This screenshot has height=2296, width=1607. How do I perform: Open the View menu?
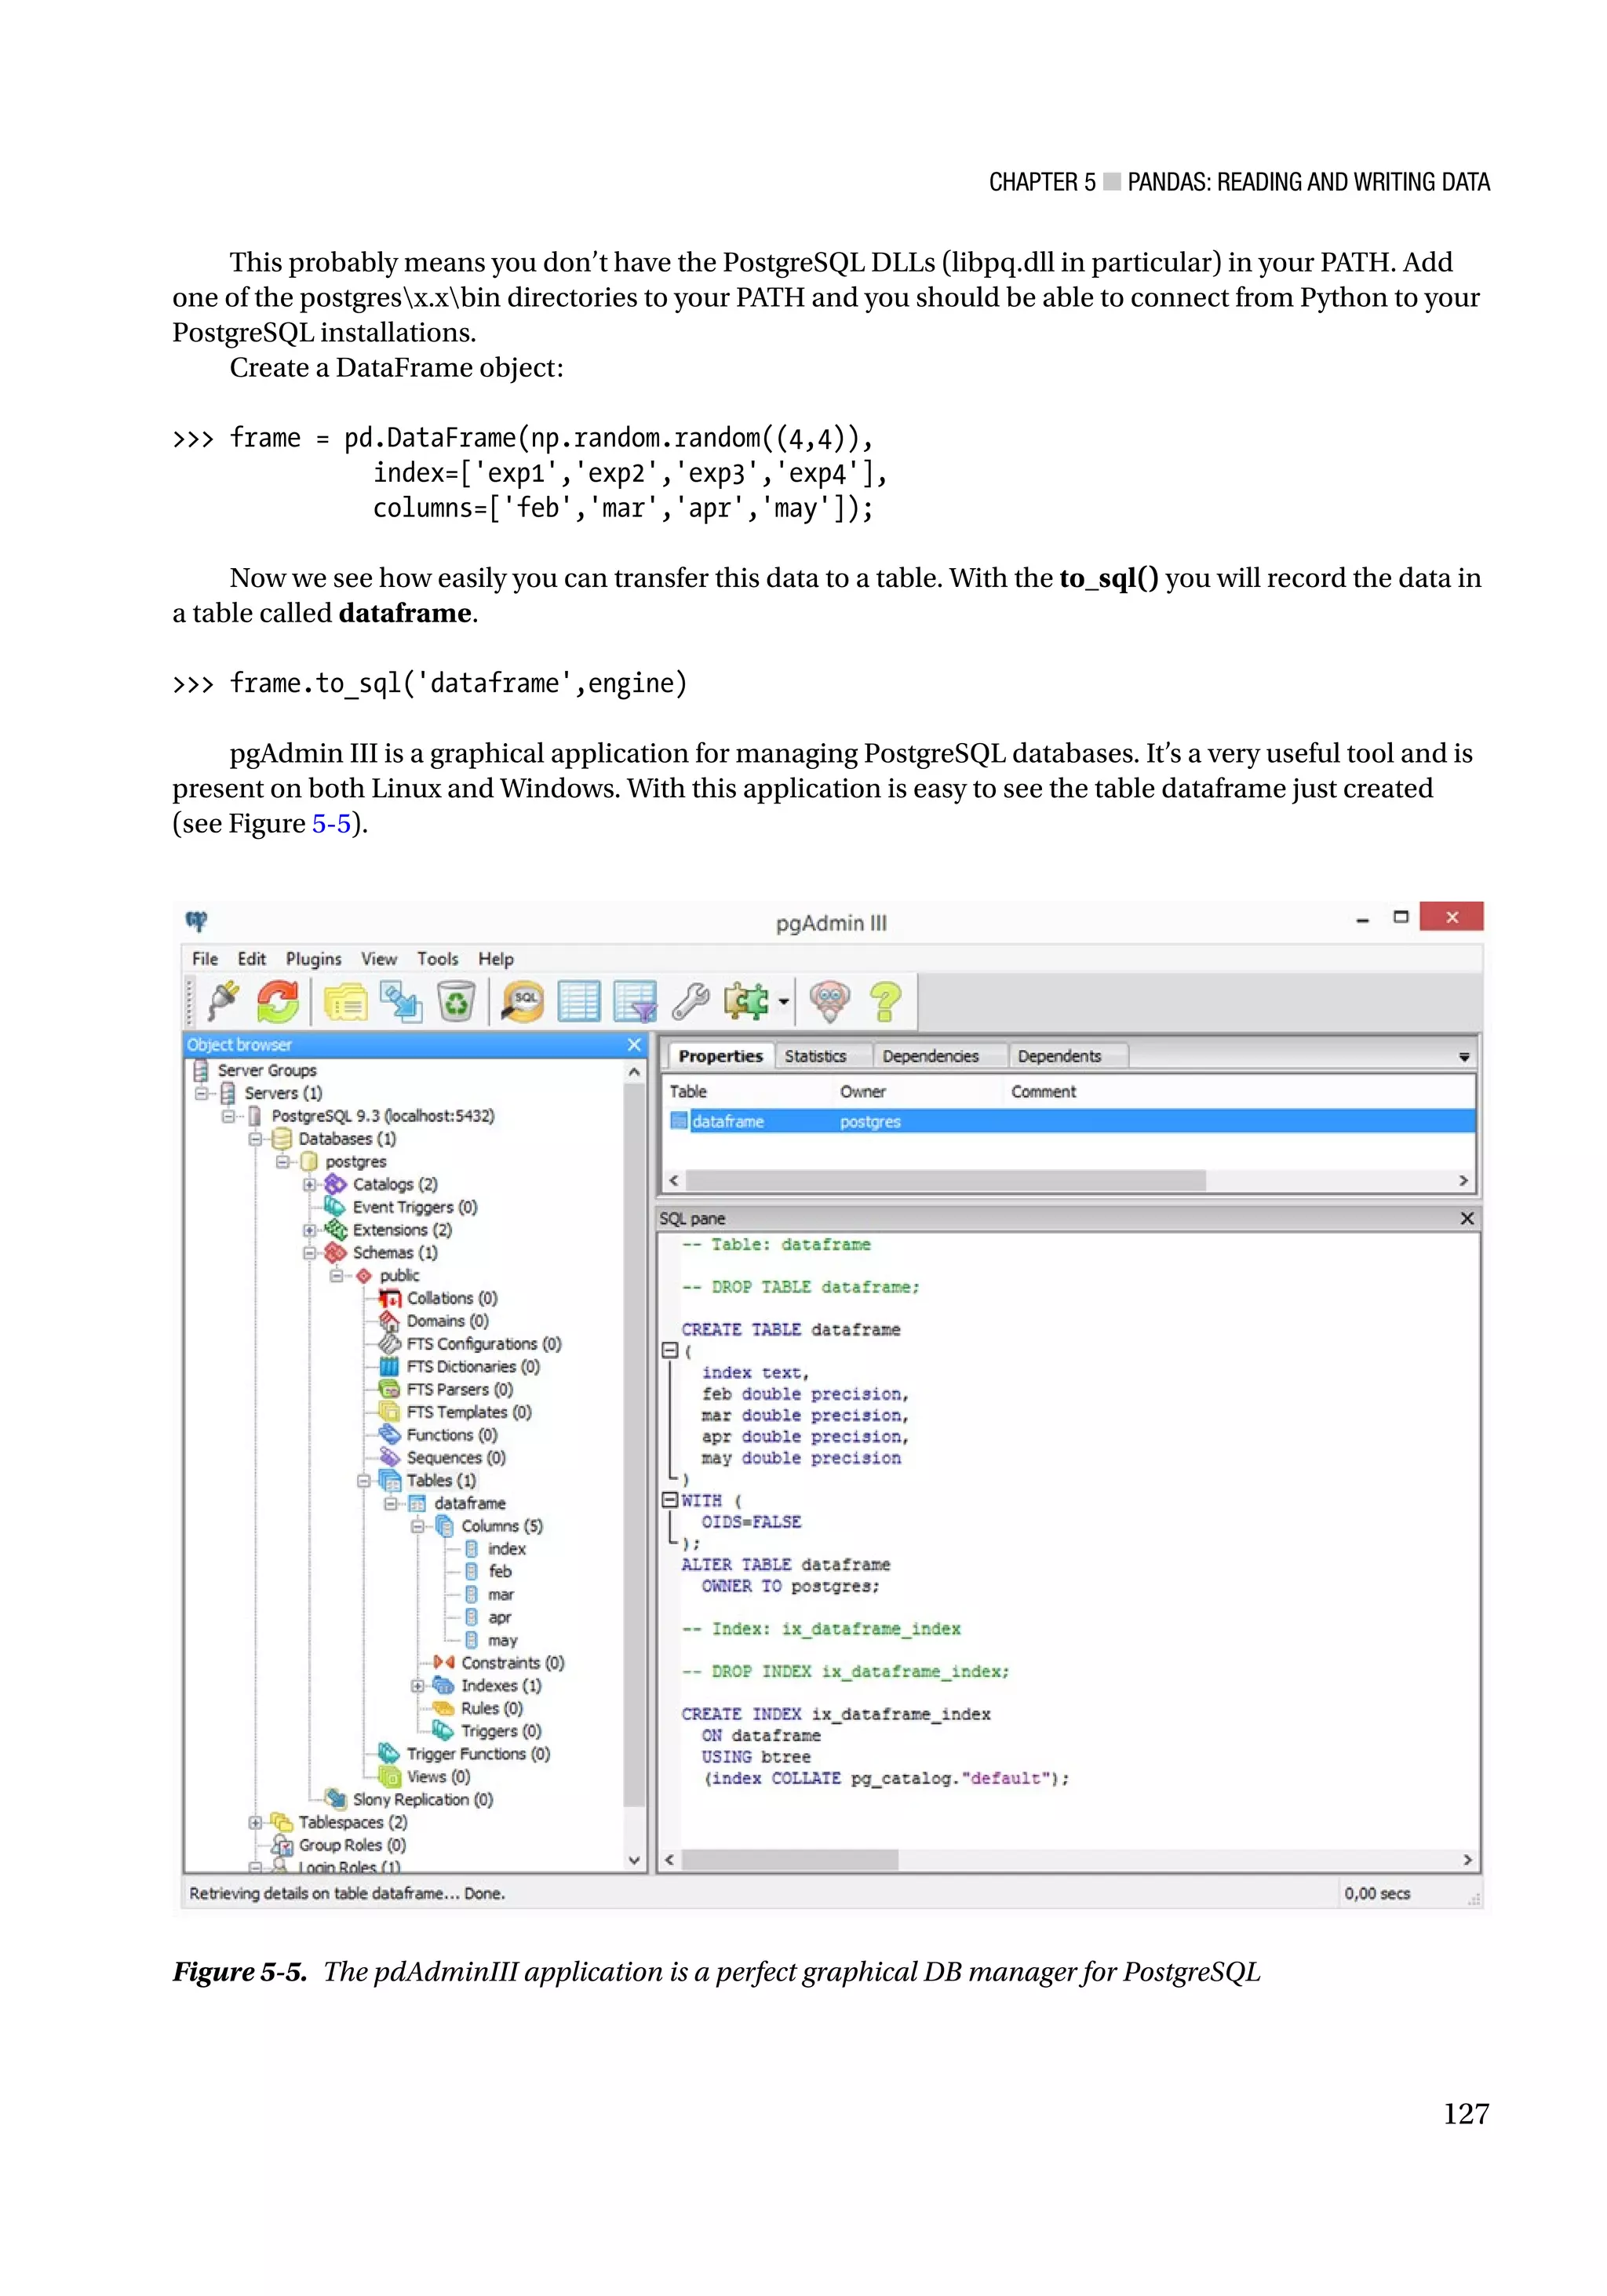379,958
